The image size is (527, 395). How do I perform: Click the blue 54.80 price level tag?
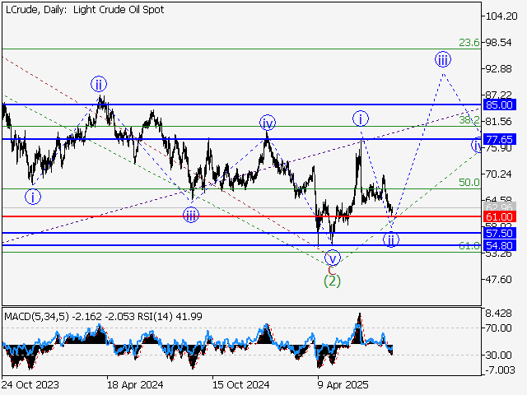tap(500, 245)
